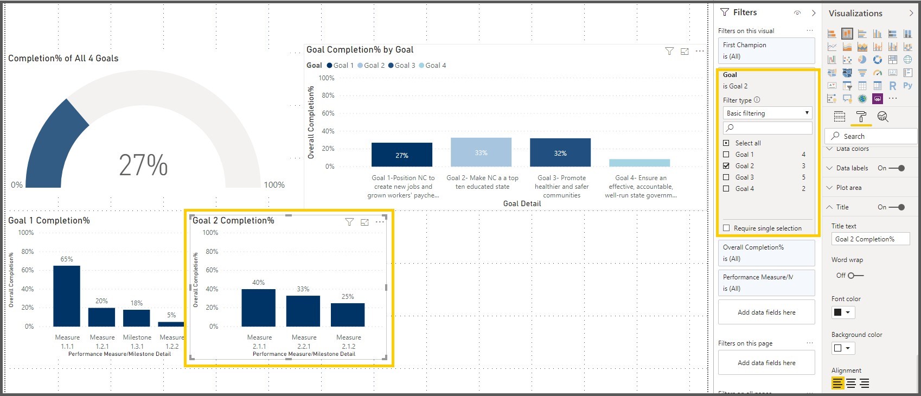Select the line chart visual
The image size is (921, 396).
point(832,47)
